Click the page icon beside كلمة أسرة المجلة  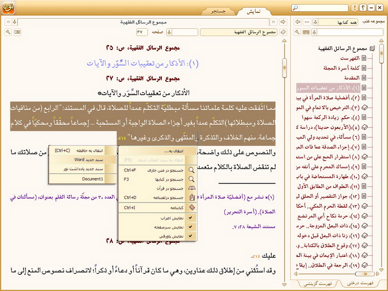pyautogui.click(x=364, y=68)
